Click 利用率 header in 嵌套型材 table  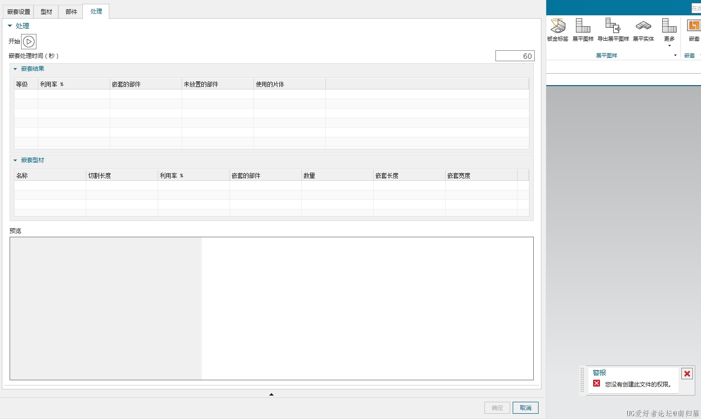[194, 176]
